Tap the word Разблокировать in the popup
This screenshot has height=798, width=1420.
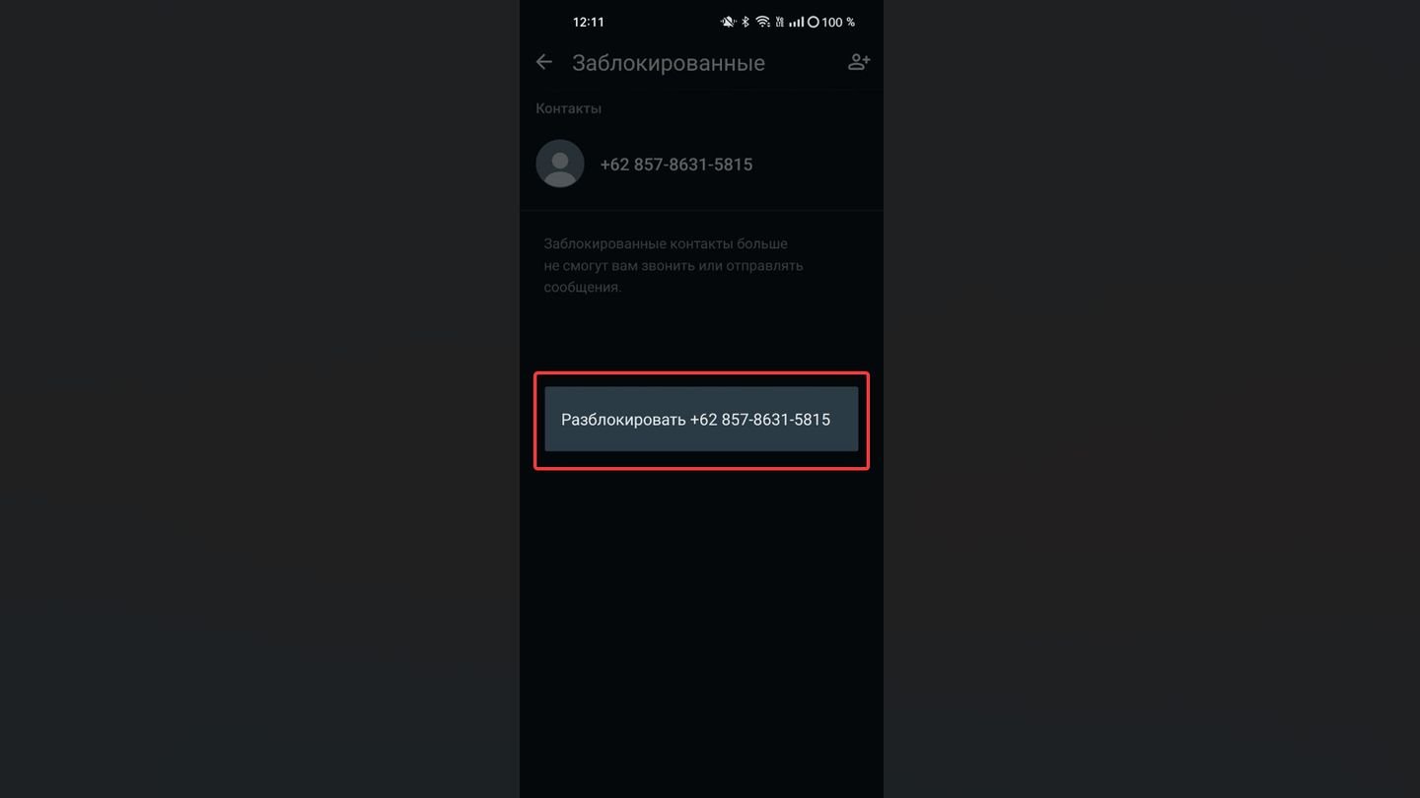click(623, 420)
